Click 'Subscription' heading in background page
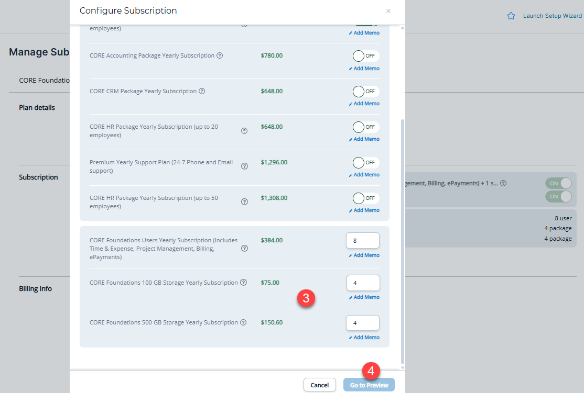 (38, 177)
